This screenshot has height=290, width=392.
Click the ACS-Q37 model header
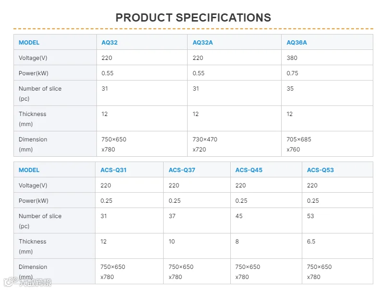[182, 170]
